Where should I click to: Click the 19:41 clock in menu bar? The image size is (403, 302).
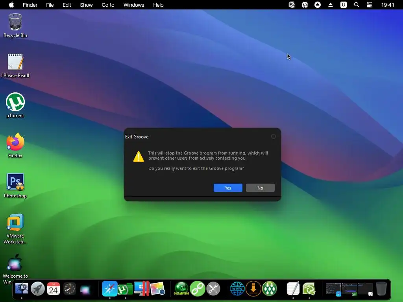click(388, 5)
